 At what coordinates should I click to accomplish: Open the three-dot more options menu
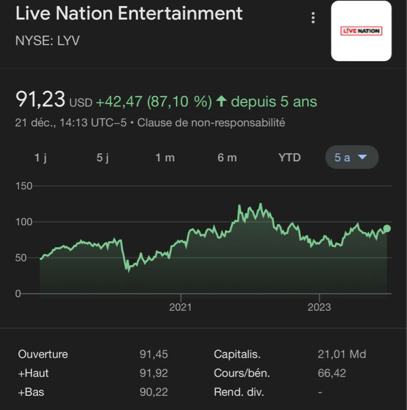313,18
